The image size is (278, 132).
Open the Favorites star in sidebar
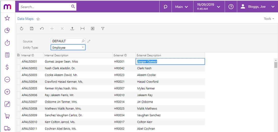pos(7,18)
